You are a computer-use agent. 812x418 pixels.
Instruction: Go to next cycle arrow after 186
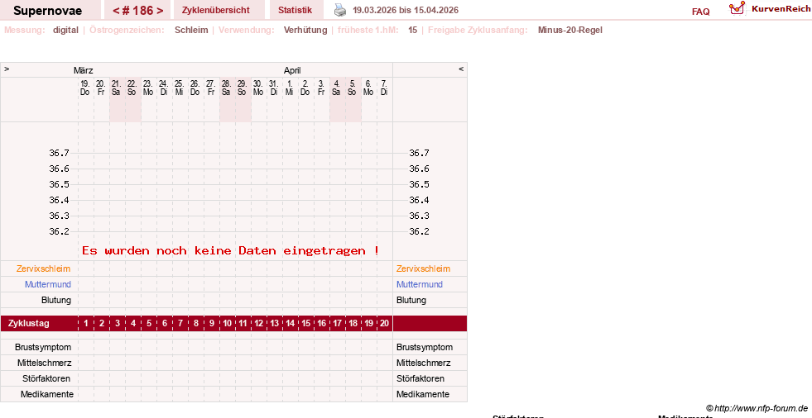click(160, 11)
